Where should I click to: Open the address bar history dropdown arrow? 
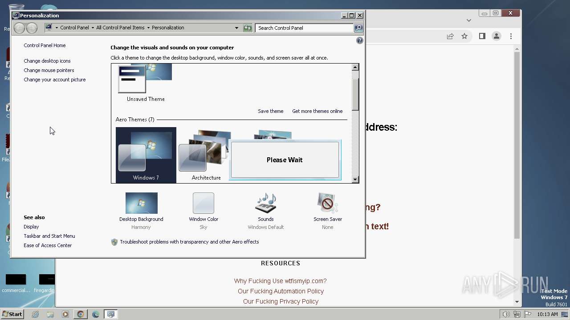[x=236, y=28]
